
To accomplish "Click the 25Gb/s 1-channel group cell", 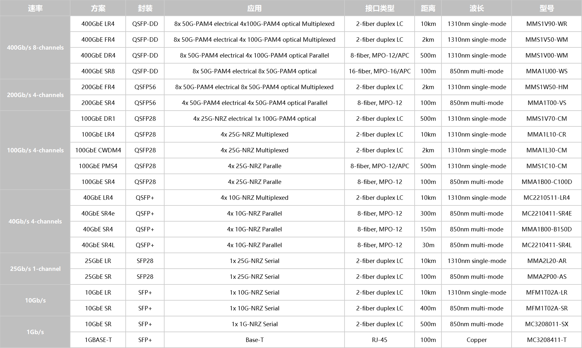I will [35, 269].
